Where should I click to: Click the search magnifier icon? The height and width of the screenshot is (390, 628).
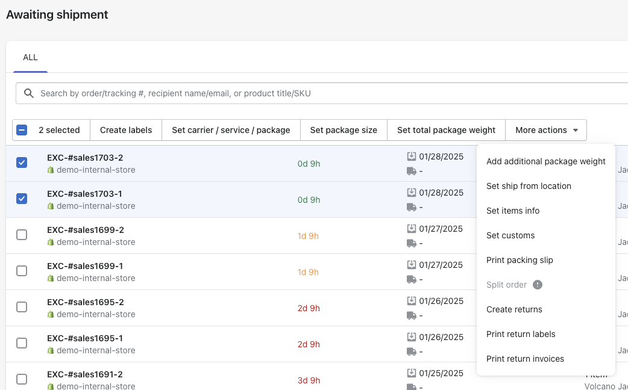pyautogui.click(x=28, y=94)
